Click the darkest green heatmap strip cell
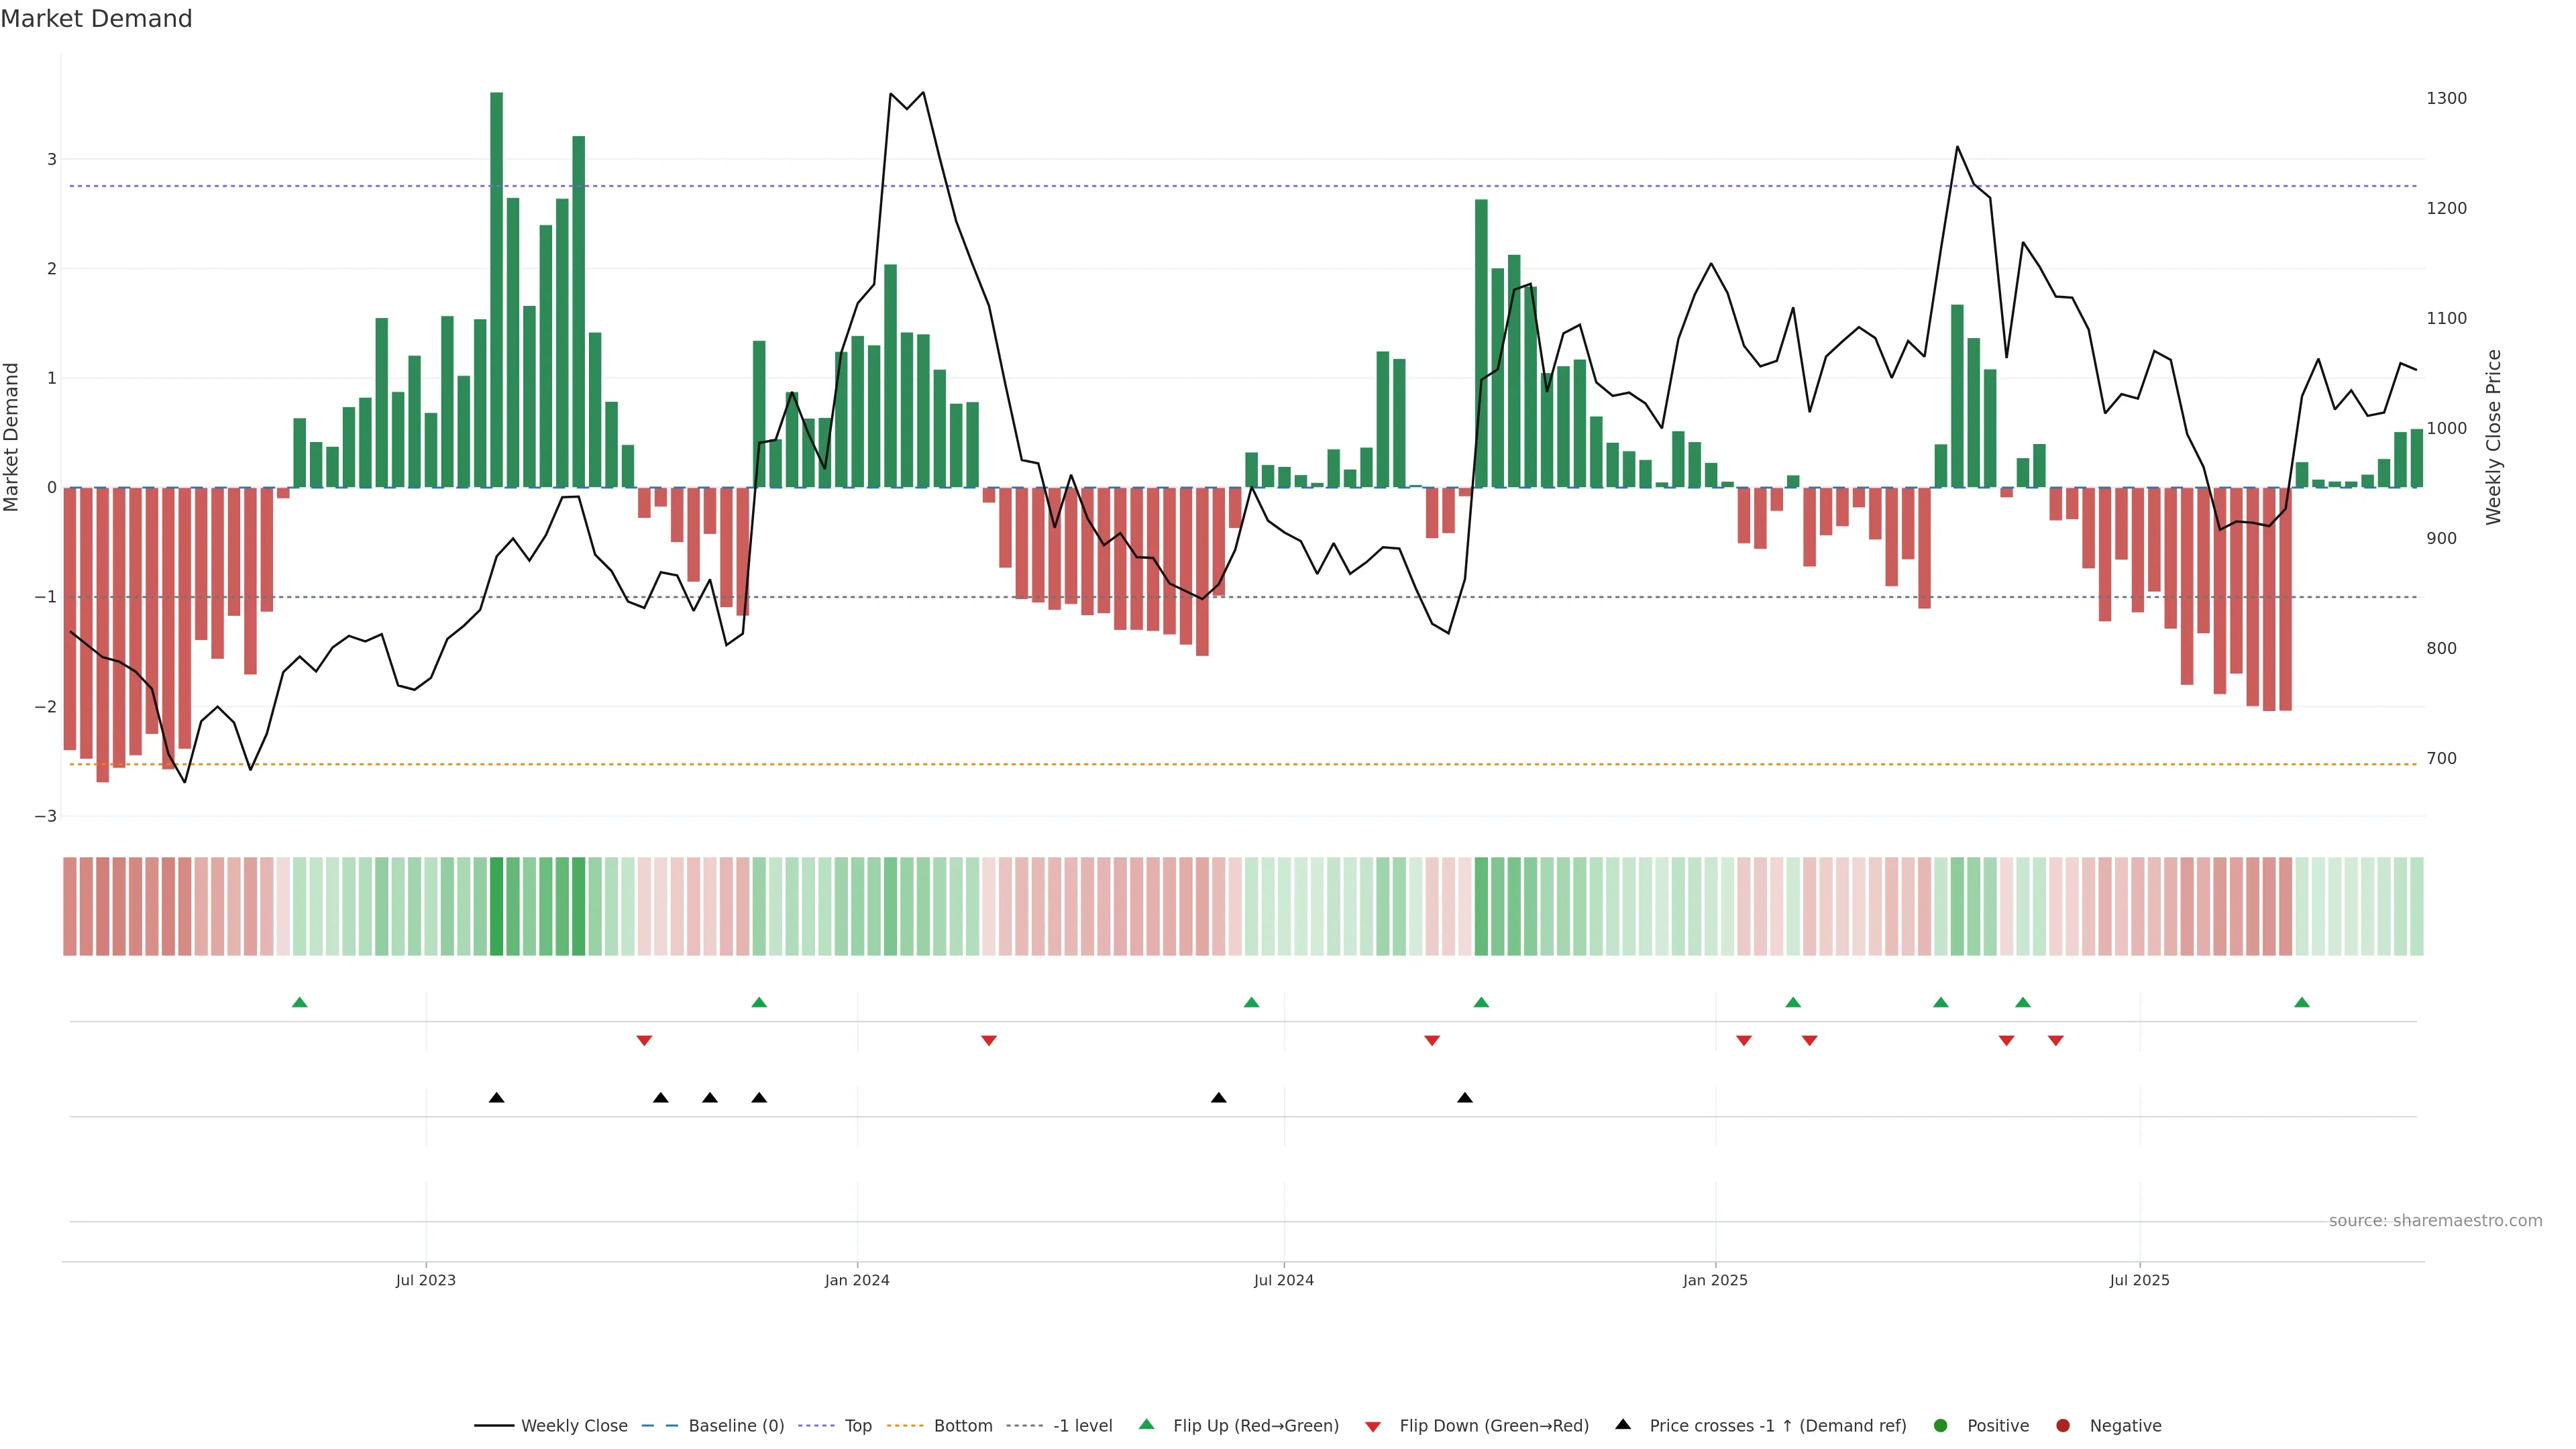The width and height of the screenshot is (2576, 1449). (x=496, y=906)
